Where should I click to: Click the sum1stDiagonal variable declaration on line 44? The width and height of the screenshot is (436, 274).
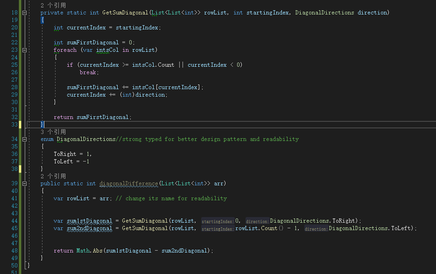pos(90,221)
